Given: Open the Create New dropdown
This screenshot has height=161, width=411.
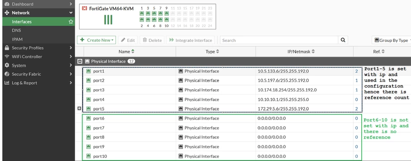Looking at the screenshot, I should 97,40.
